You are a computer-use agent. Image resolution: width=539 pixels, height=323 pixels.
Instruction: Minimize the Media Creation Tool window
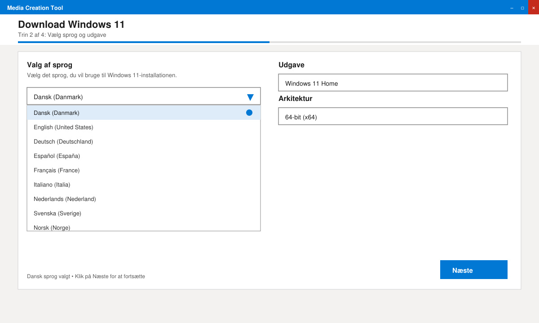[512, 8]
